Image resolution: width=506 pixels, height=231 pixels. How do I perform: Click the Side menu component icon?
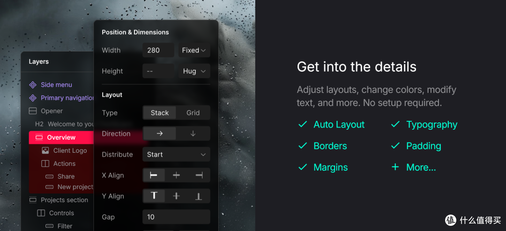pos(33,85)
